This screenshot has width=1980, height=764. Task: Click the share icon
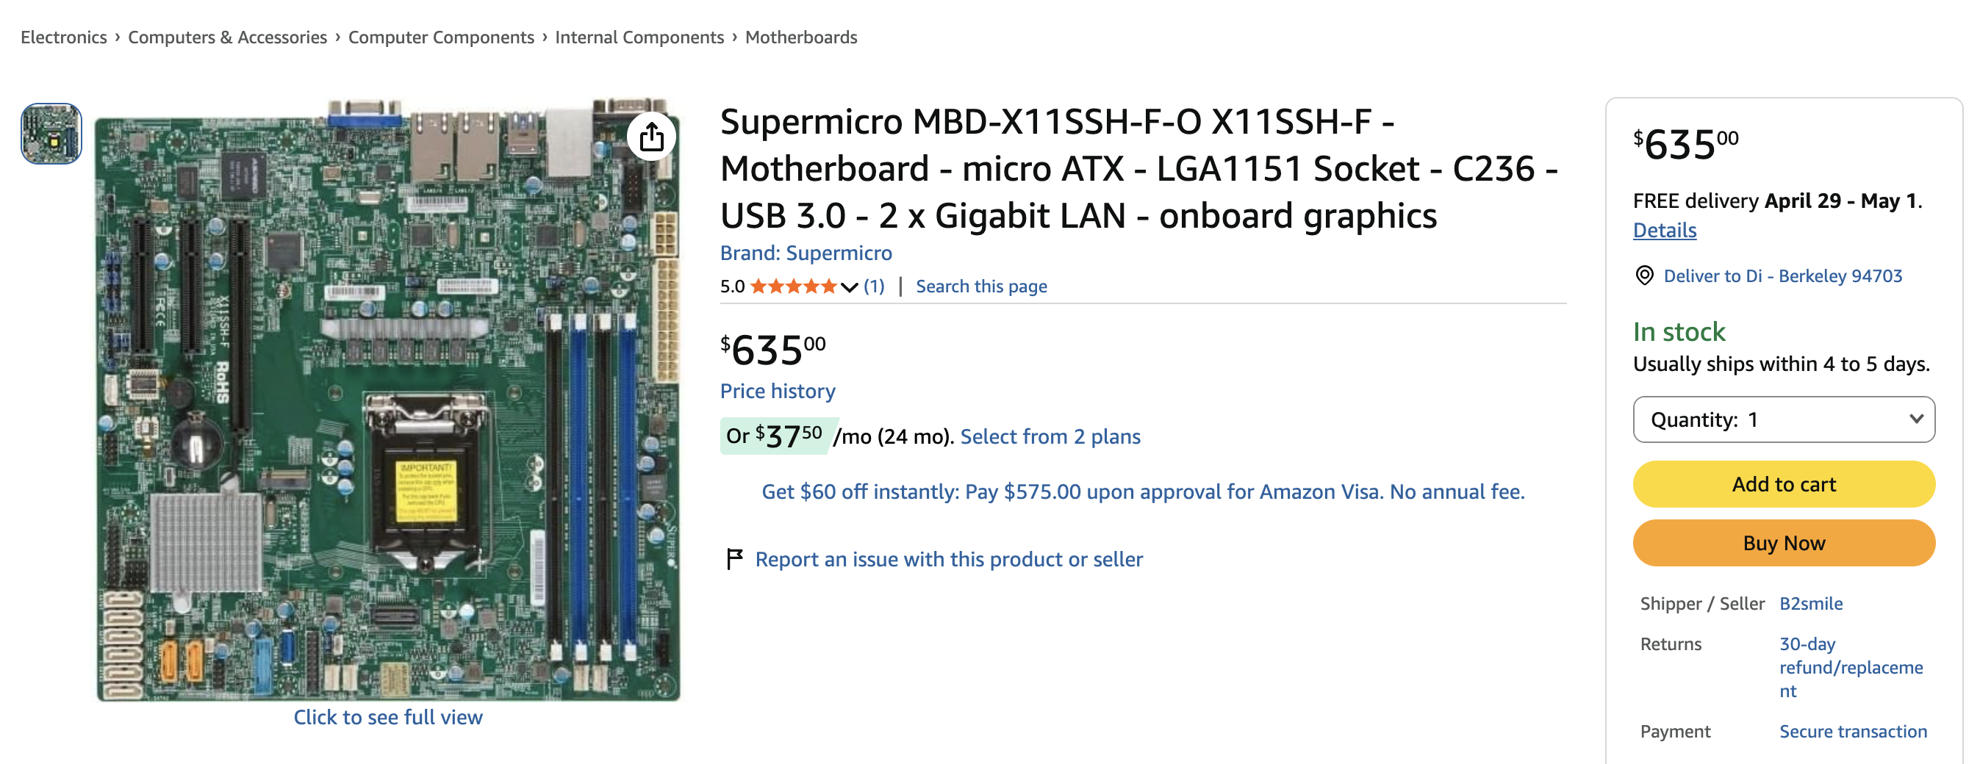(653, 135)
